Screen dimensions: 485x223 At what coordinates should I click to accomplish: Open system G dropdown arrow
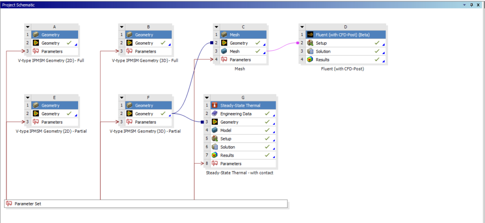pos(207,98)
